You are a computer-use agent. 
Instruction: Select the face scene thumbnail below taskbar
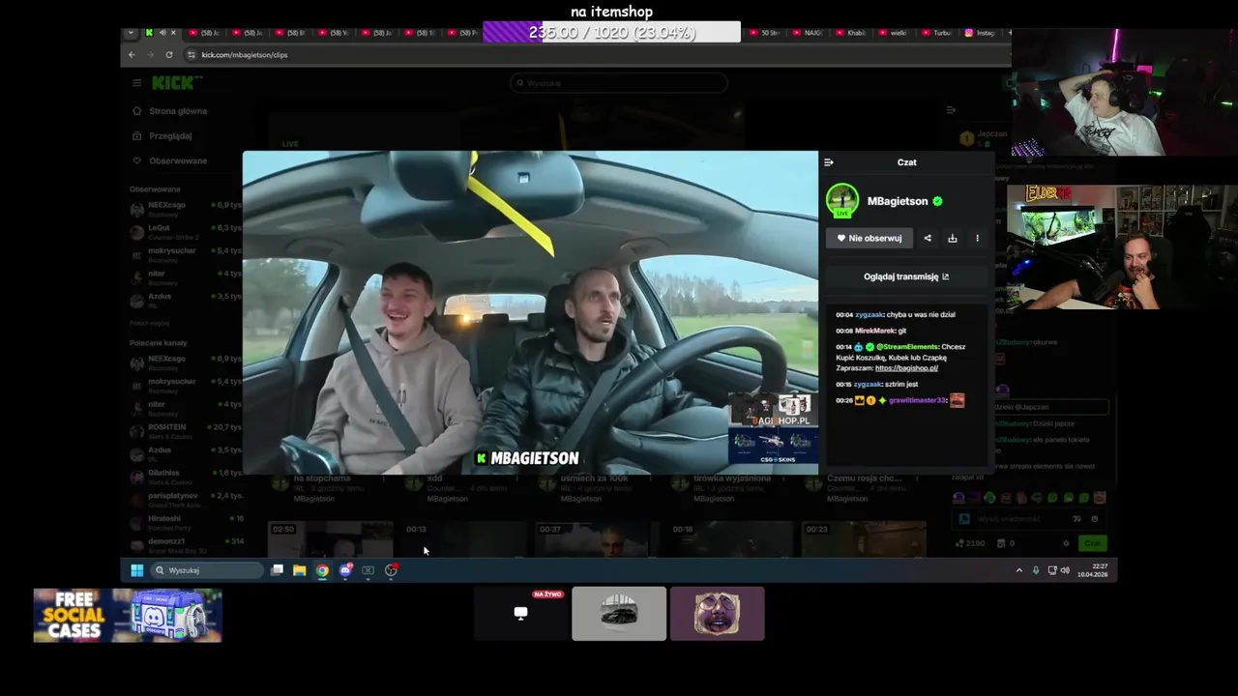click(717, 613)
